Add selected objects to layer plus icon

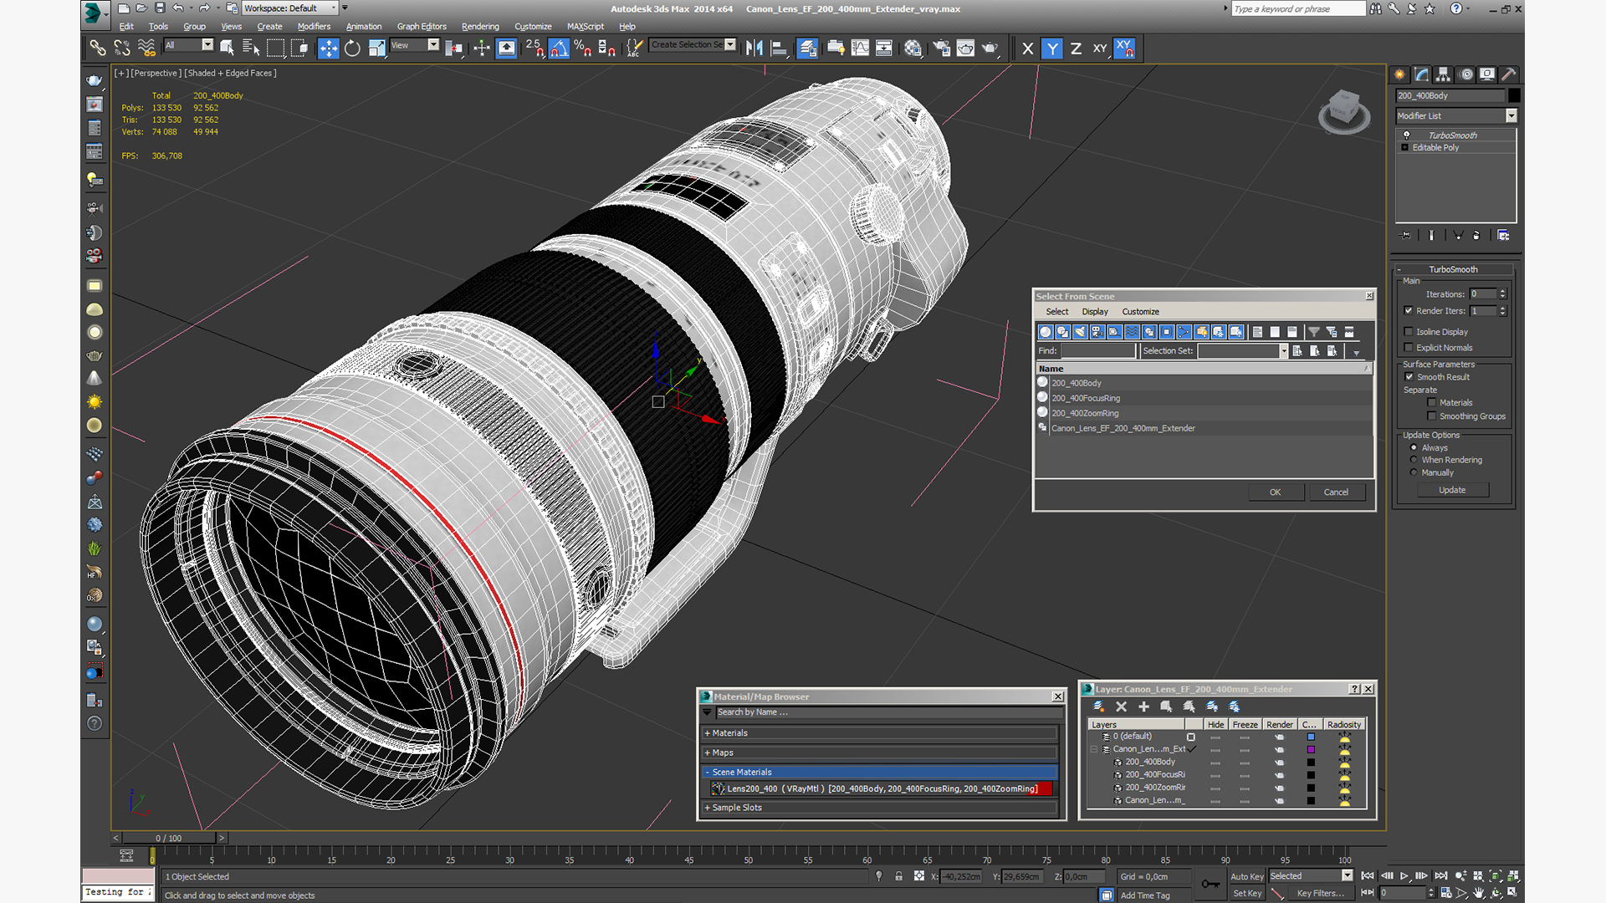[x=1143, y=707]
